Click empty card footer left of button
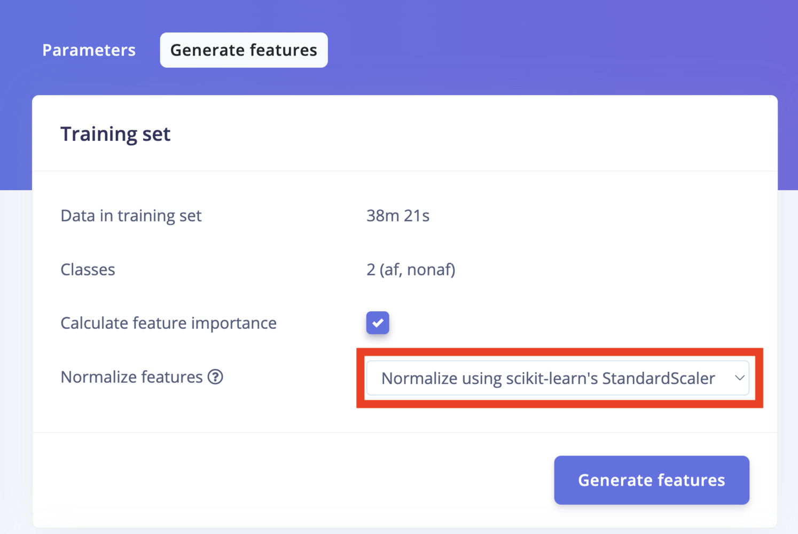Viewport: 798px width, 534px height. click(288, 480)
